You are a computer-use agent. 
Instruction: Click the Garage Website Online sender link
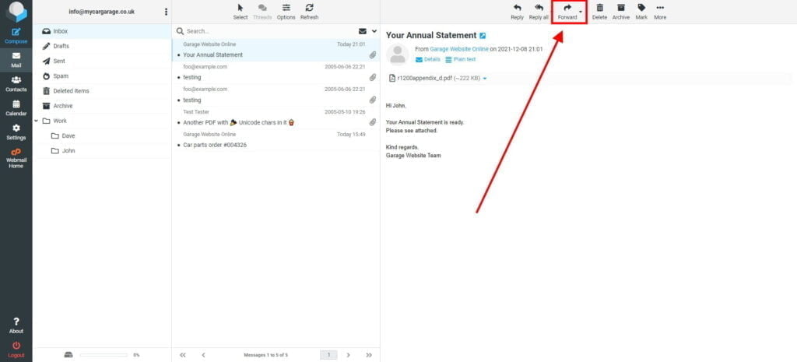coord(459,49)
